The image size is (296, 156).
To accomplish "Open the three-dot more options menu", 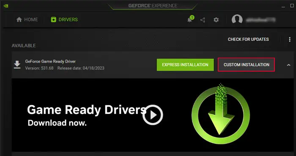I will (290, 39).
